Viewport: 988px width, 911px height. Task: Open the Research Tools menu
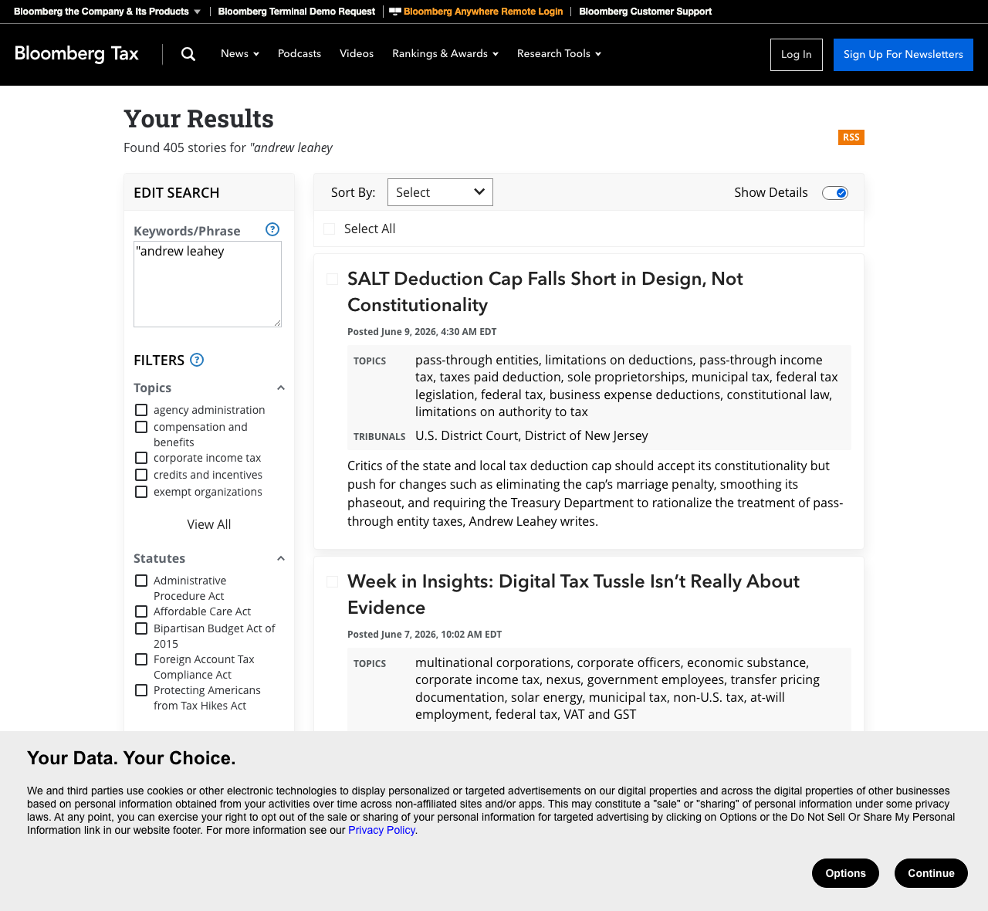(559, 54)
